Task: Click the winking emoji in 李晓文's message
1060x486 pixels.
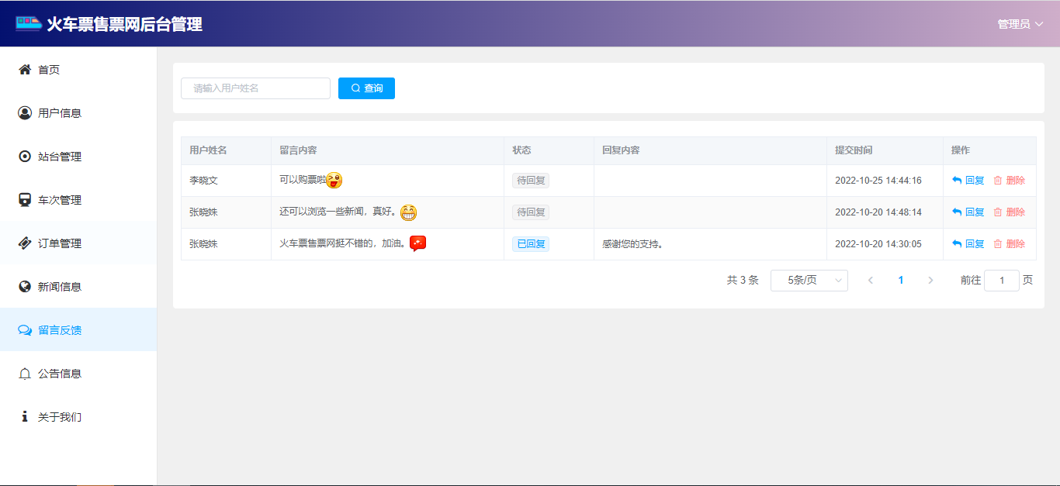Action: (x=334, y=180)
